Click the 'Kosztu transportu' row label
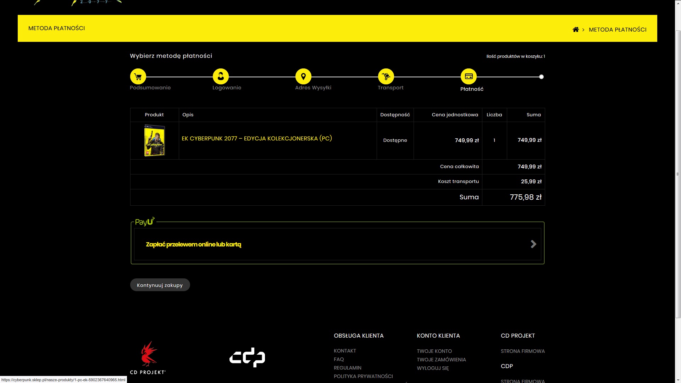Viewport: 681px width, 383px height. tap(458, 181)
